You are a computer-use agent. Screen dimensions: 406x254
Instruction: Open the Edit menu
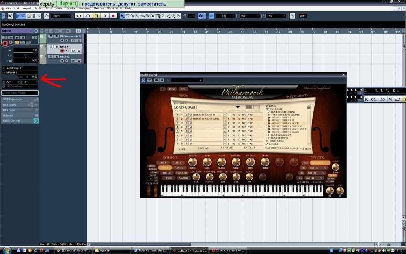tap(17, 8)
